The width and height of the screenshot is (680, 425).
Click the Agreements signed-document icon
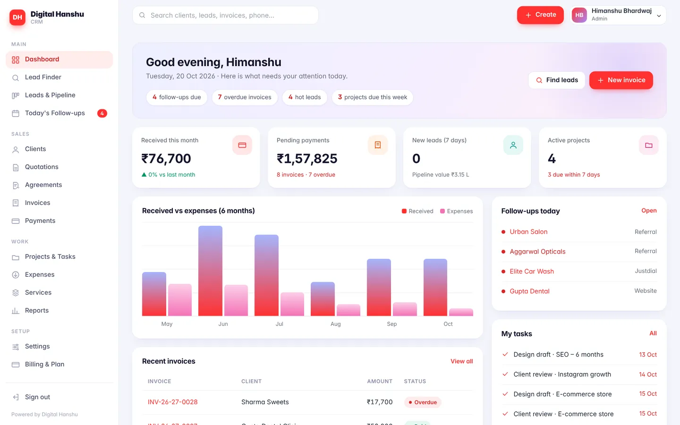(16, 185)
